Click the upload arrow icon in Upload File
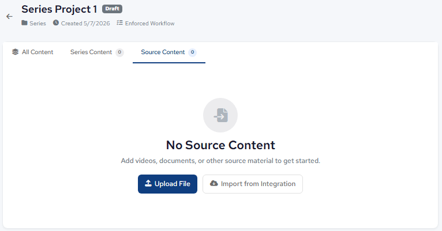 pyautogui.click(x=148, y=183)
